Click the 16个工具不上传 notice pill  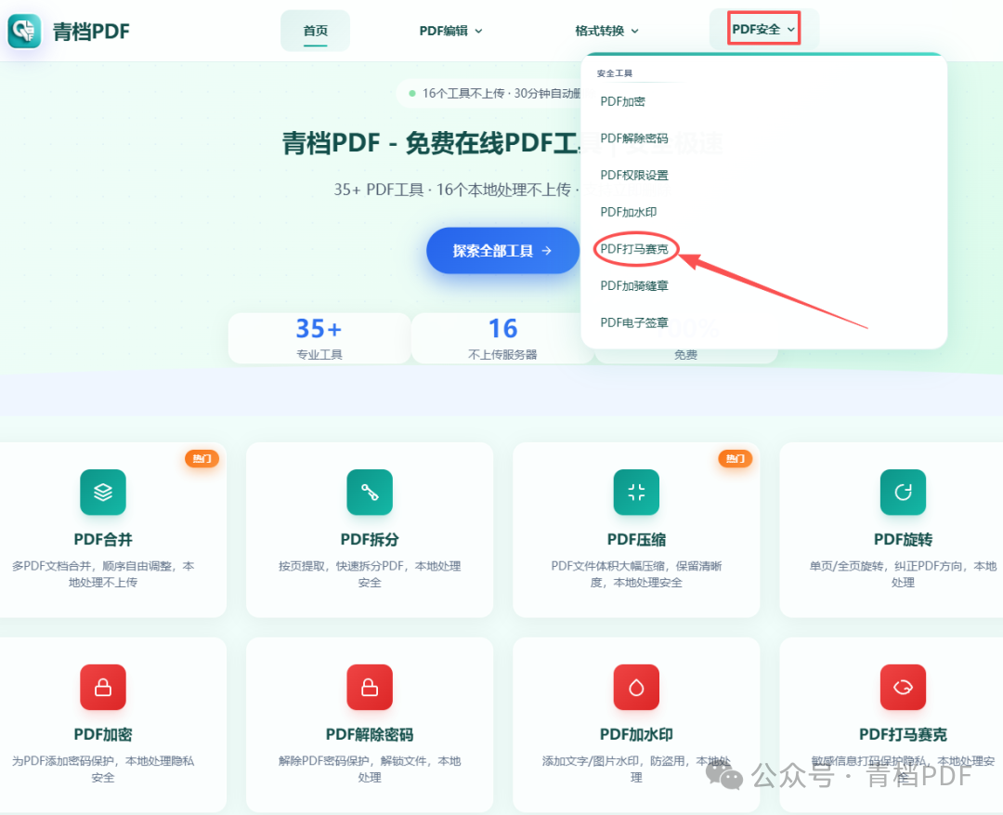pos(494,94)
